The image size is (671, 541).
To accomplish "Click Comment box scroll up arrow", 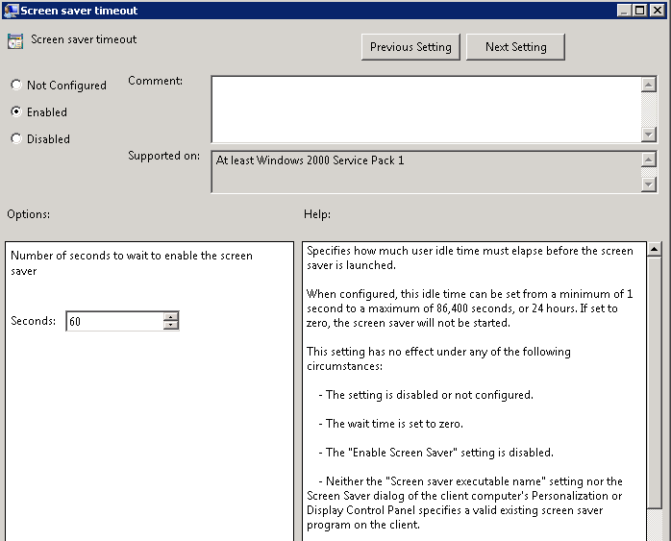I will (649, 85).
